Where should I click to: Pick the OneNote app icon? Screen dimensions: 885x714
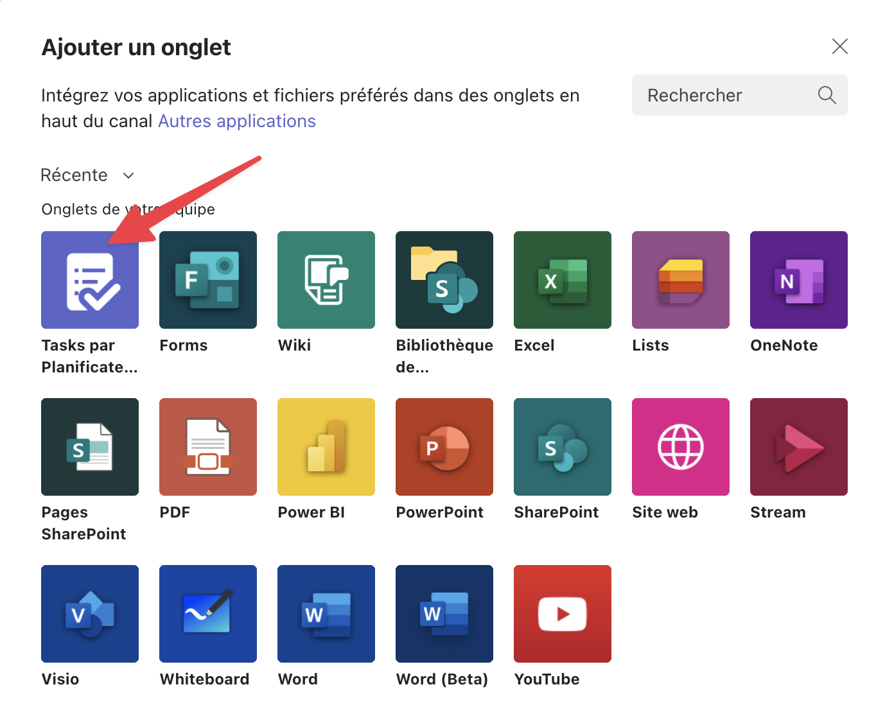pos(799,280)
